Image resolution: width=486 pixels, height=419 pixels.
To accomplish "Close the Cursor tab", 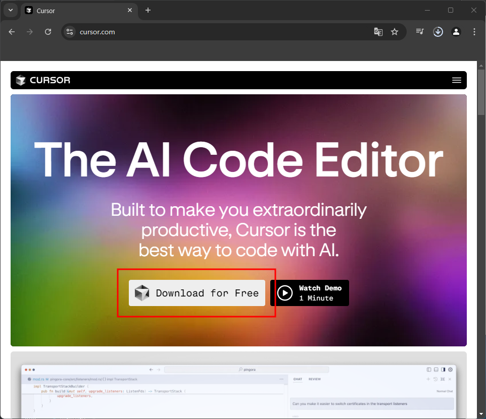I will pyautogui.click(x=130, y=10).
